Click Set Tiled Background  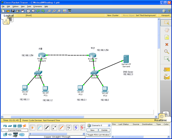(x=146, y=16)
